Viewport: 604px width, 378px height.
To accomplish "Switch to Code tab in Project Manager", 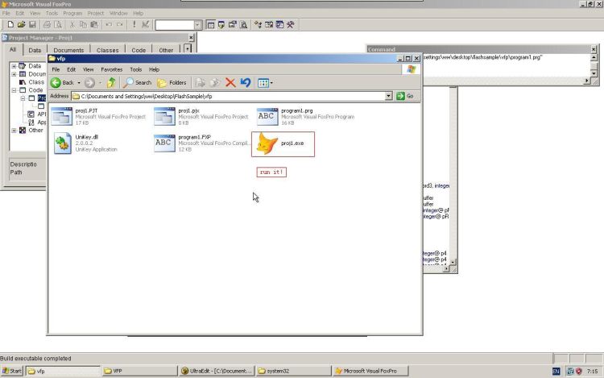I will click(x=139, y=50).
